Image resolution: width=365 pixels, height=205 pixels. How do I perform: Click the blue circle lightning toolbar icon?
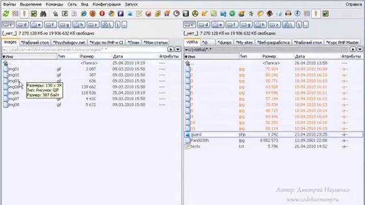pyautogui.click(x=297, y=14)
